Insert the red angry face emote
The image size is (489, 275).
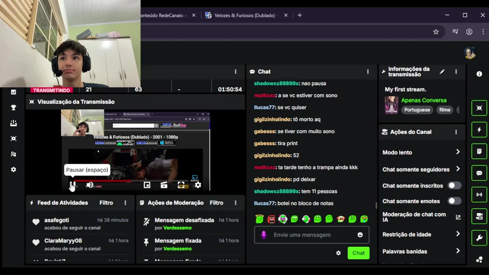[x=271, y=219]
